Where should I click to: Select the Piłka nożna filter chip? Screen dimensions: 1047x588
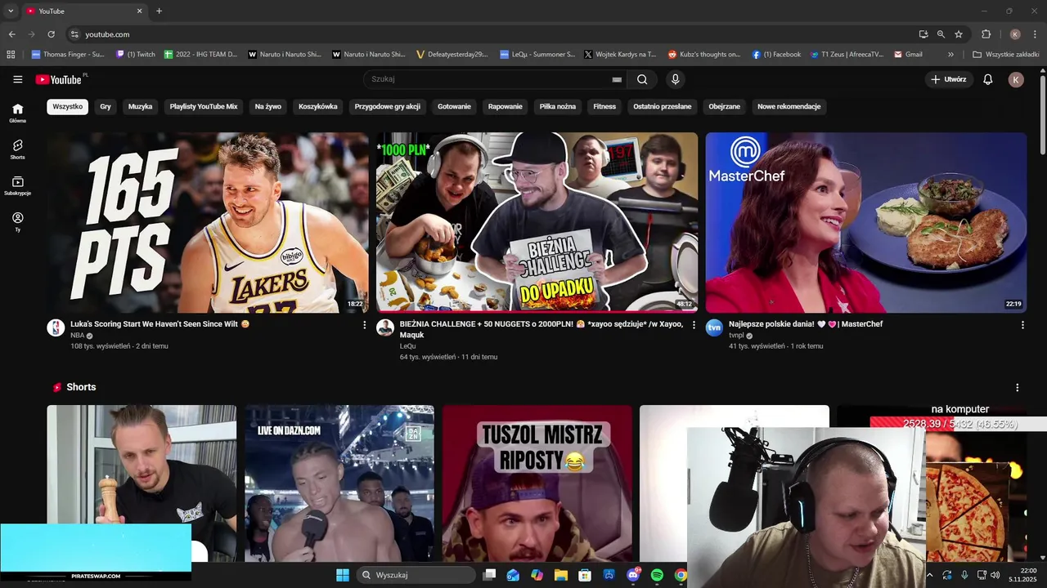click(x=558, y=106)
